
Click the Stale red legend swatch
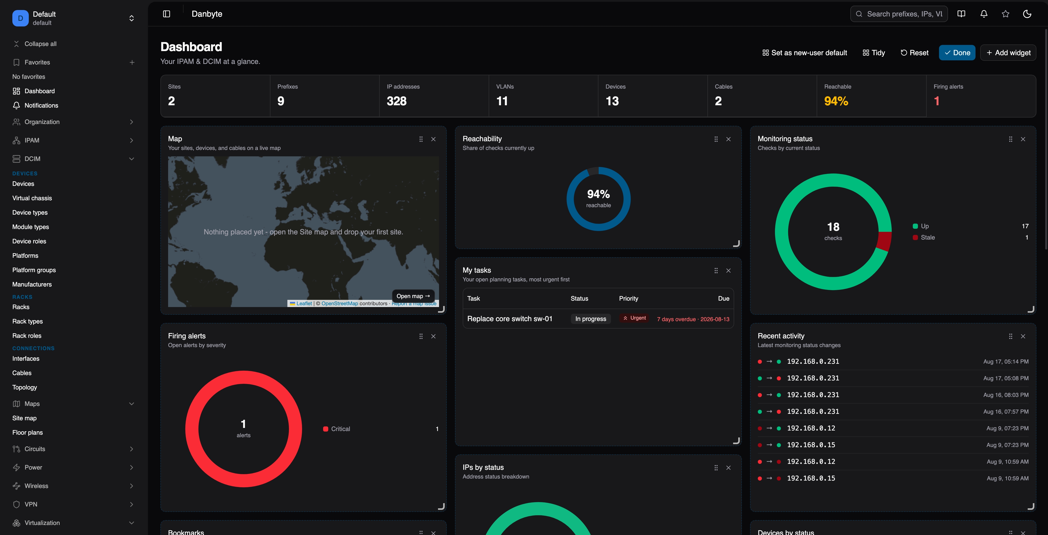[x=915, y=238]
